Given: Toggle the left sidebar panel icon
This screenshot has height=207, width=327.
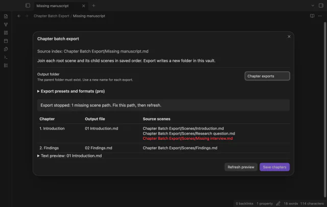Looking at the screenshot, I should pos(28,6).
